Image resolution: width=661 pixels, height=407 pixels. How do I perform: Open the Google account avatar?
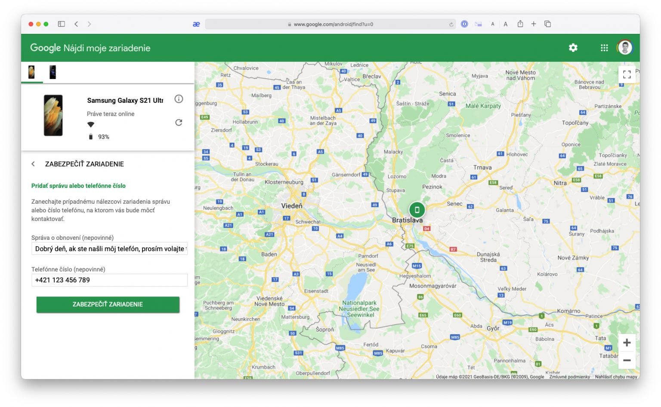[625, 47]
